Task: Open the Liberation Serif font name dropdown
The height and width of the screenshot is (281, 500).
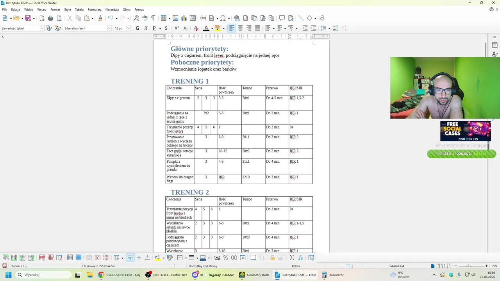Action: (109, 28)
